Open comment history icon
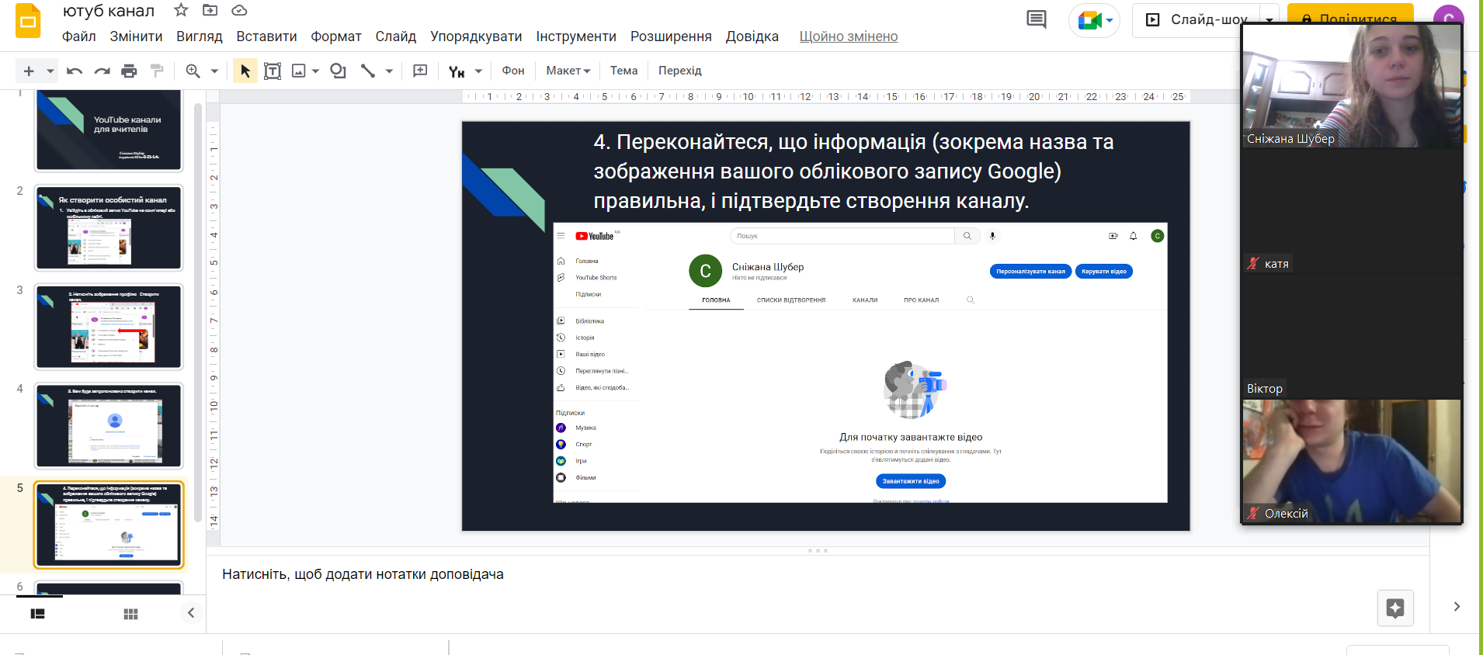Viewport: 1483px width, 655px height. pyautogui.click(x=1036, y=19)
